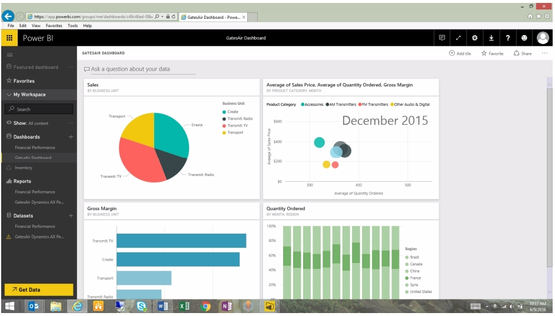Collapse navigation pane with the hamburger icon
Screen dimensions: 555x316
9,54
